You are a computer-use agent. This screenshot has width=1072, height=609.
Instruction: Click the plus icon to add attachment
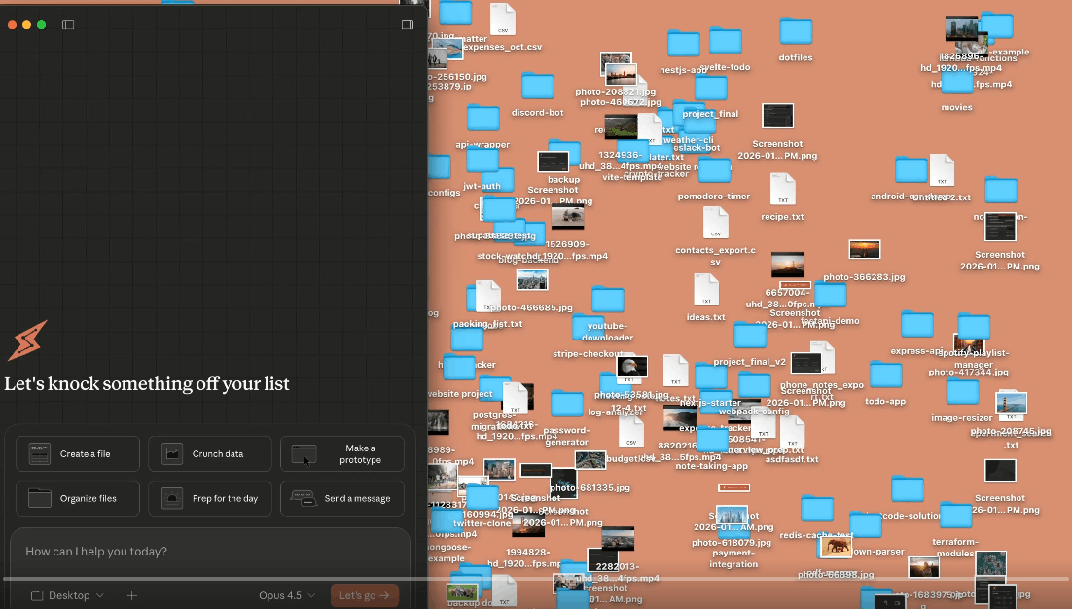[132, 595]
